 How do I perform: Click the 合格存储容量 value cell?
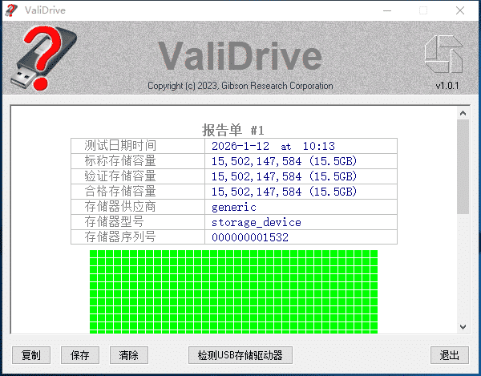(x=284, y=192)
